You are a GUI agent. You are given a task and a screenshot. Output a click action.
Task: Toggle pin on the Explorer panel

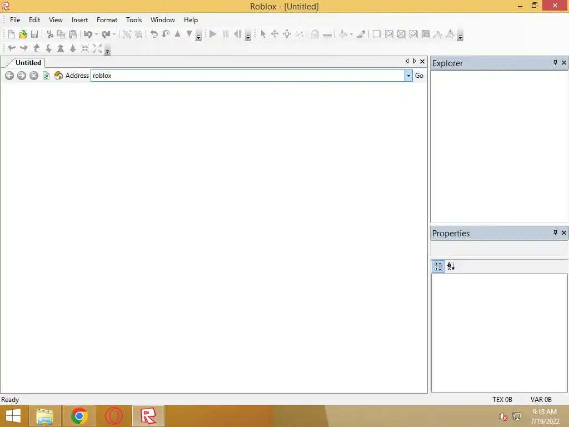pyautogui.click(x=555, y=63)
